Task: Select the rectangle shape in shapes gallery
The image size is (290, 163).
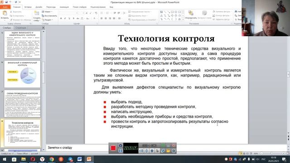Action: coord(172,12)
